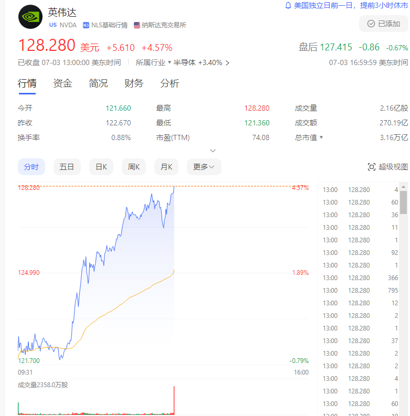Click the 昨收 122.670 value
This screenshot has height=416, width=410.
[118, 123]
